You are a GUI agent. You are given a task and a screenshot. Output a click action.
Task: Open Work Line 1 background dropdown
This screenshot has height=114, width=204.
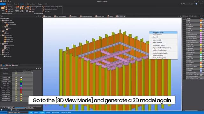coord(32,73)
